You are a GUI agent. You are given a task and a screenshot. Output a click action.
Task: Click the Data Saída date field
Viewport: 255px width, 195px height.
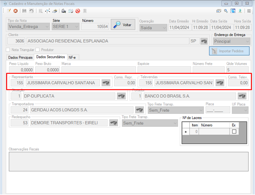pyautogui.click(x=222, y=28)
